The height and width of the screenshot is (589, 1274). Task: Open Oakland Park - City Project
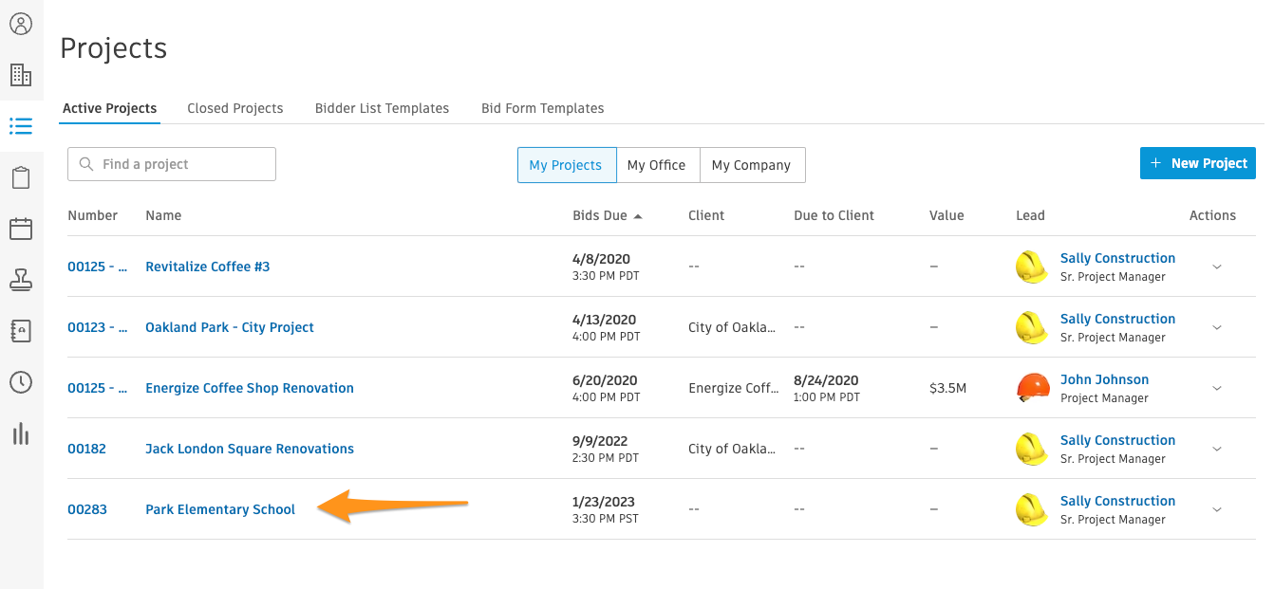click(x=230, y=327)
